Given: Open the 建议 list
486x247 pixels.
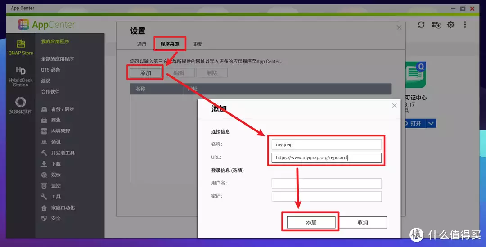Looking at the screenshot, I should (45, 81).
